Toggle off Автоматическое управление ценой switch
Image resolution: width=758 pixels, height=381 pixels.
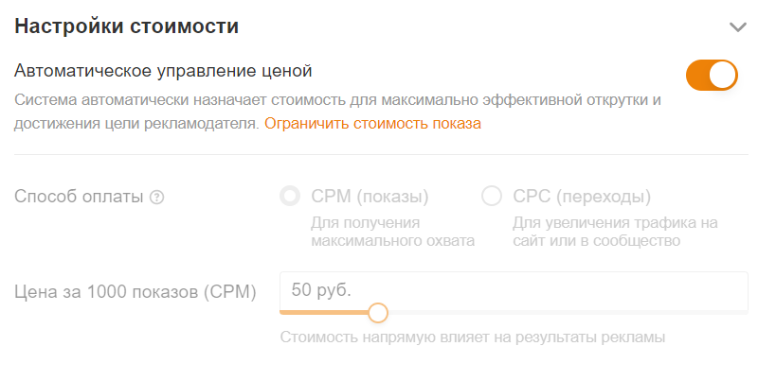point(712,75)
